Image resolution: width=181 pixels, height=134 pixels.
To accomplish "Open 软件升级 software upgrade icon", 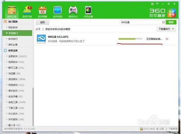I will [27, 12].
